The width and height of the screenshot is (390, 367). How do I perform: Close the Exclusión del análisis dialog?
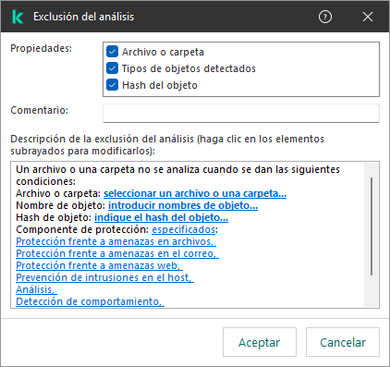coord(368,17)
